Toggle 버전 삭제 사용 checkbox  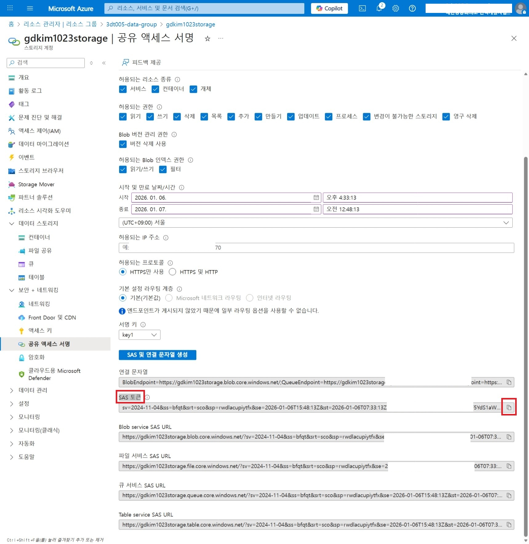(123, 144)
